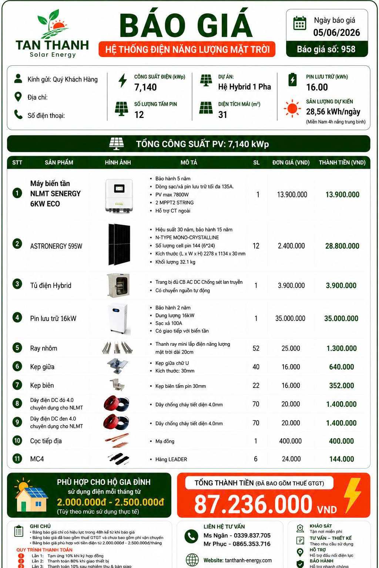Click the Cọc tiếp địa product name
The width and height of the screenshot is (379, 568).
pyautogui.click(x=46, y=441)
